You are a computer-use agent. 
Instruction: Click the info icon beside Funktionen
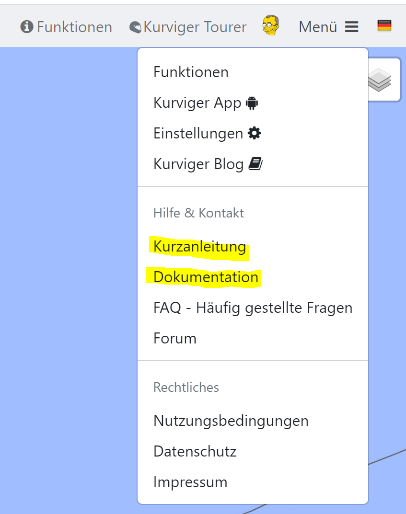[x=26, y=27]
